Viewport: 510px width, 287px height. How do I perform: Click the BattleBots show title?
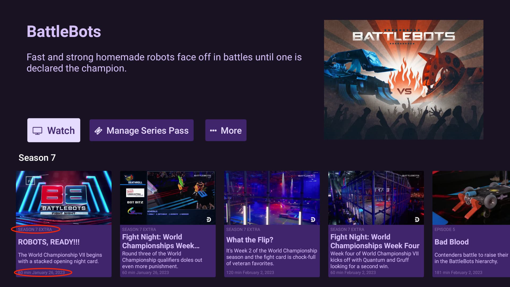point(64,32)
